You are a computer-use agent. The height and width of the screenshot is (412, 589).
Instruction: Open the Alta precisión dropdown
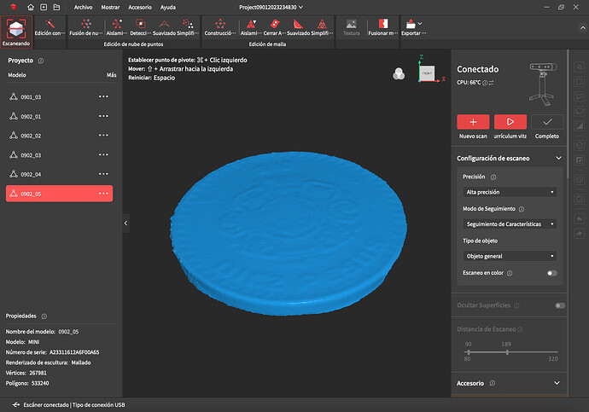(x=510, y=192)
